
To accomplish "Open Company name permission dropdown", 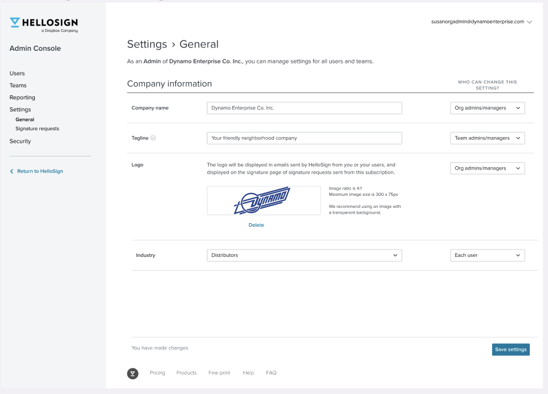I will (x=487, y=108).
